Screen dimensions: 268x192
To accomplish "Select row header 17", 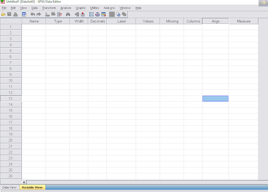I will [11, 122].
